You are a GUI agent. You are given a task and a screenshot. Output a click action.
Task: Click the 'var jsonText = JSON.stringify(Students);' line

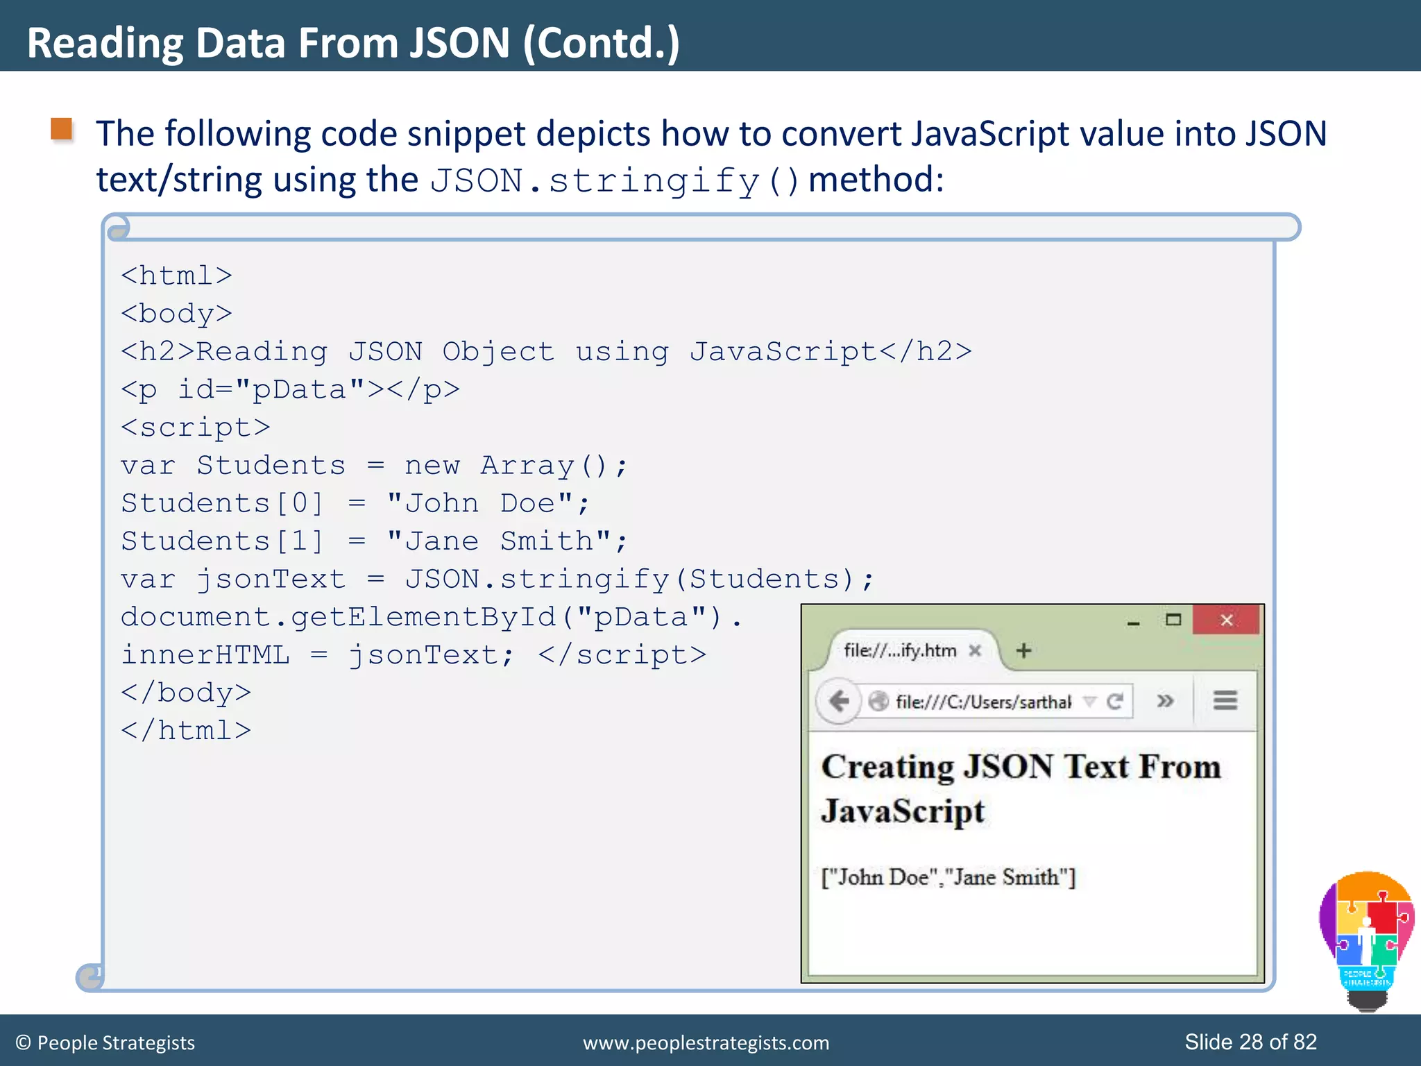[x=497, y=579]
